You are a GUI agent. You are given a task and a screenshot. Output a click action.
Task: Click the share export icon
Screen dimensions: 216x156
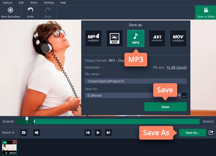coord(211,132)
